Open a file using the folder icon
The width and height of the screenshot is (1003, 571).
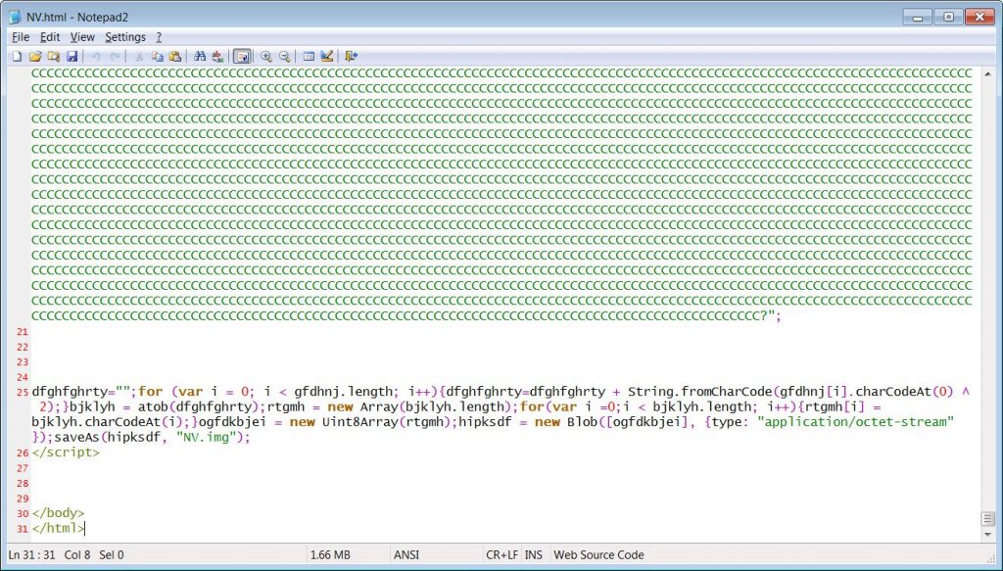[36, 56]
